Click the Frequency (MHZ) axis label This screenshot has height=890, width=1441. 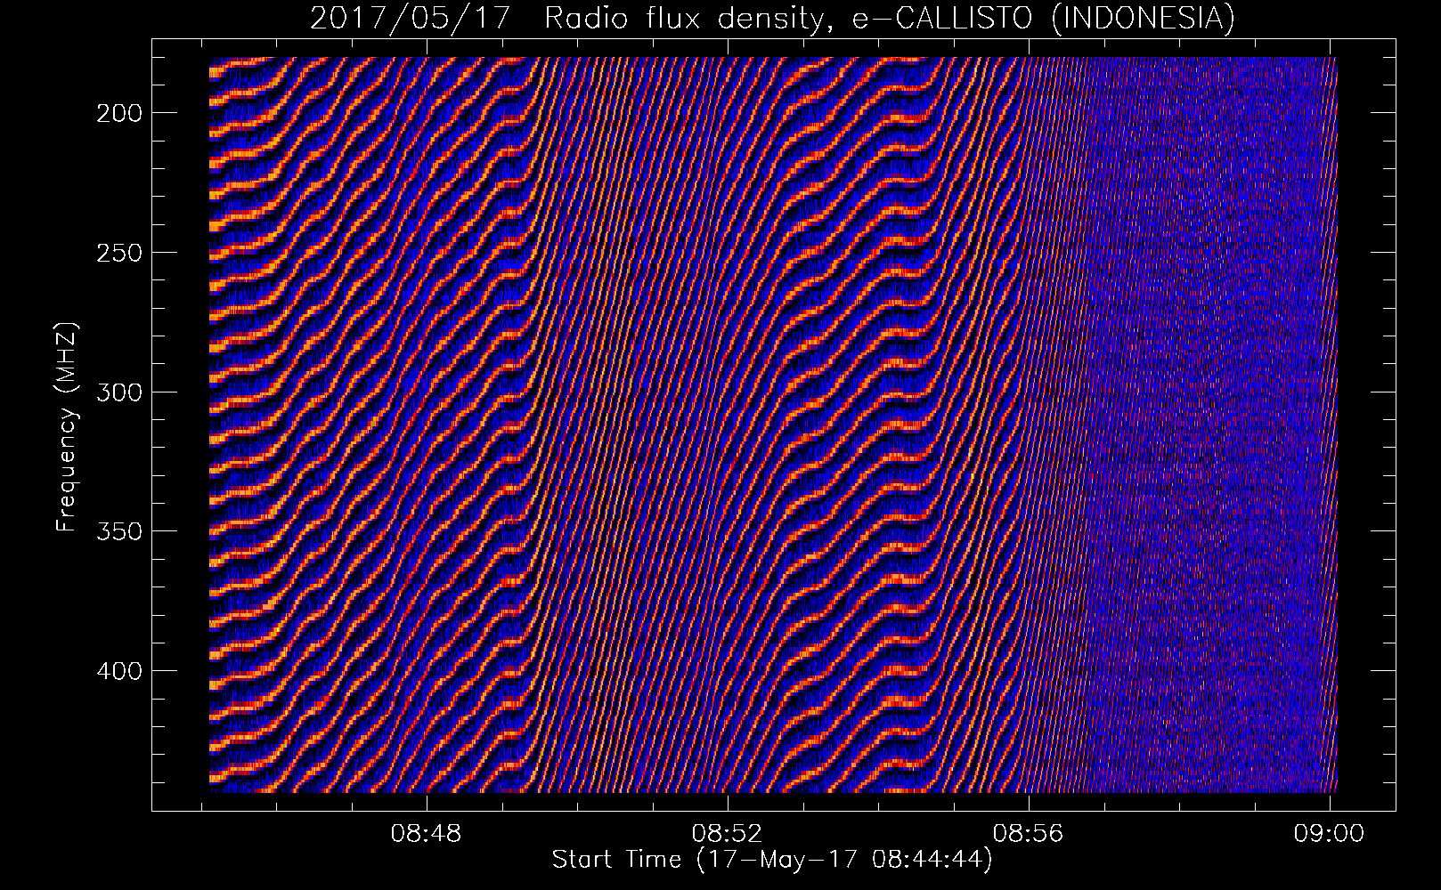68,426
